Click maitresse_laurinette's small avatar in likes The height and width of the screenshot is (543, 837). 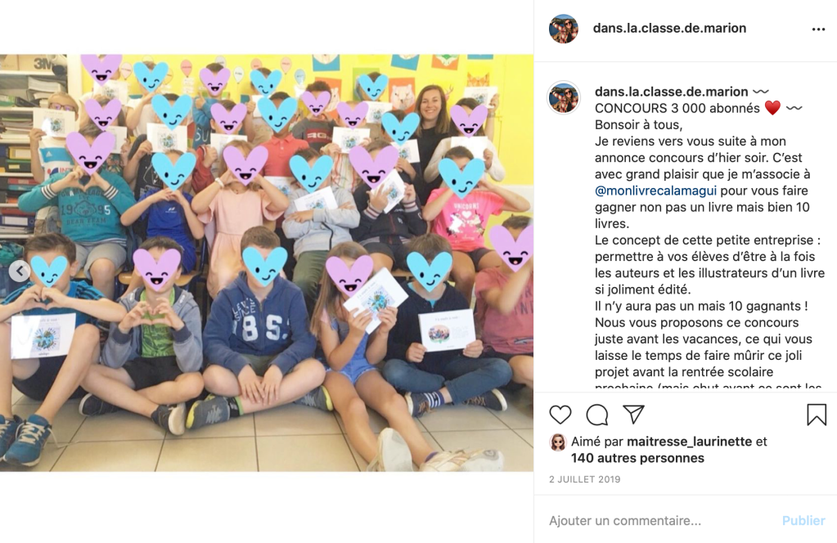coord(558,442)
